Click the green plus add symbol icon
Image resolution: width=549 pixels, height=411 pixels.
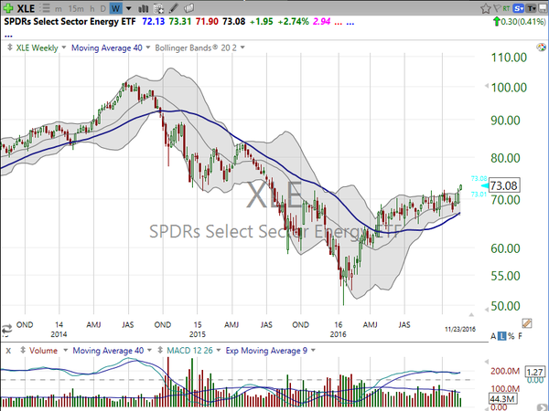8,7
